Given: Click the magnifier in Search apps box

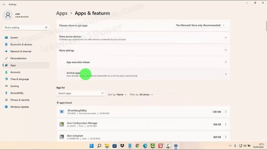Looking at the screenshot, I should [102, 93].
